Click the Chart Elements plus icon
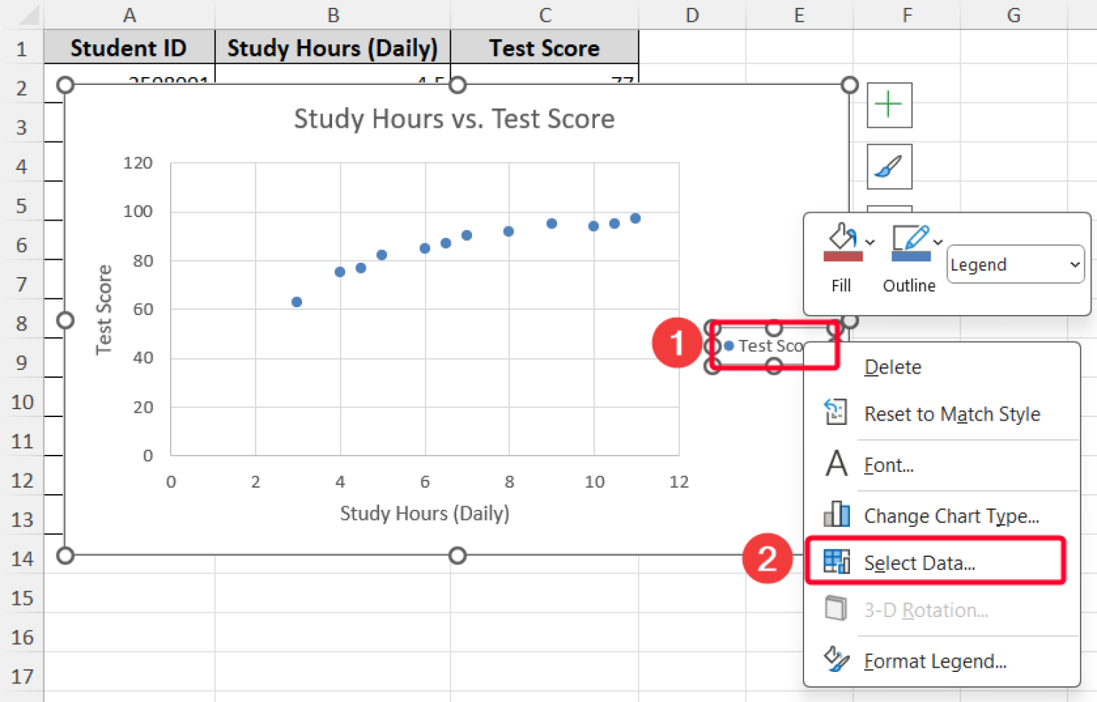This screenshot has width=1097, height=702. click(888, 104)
